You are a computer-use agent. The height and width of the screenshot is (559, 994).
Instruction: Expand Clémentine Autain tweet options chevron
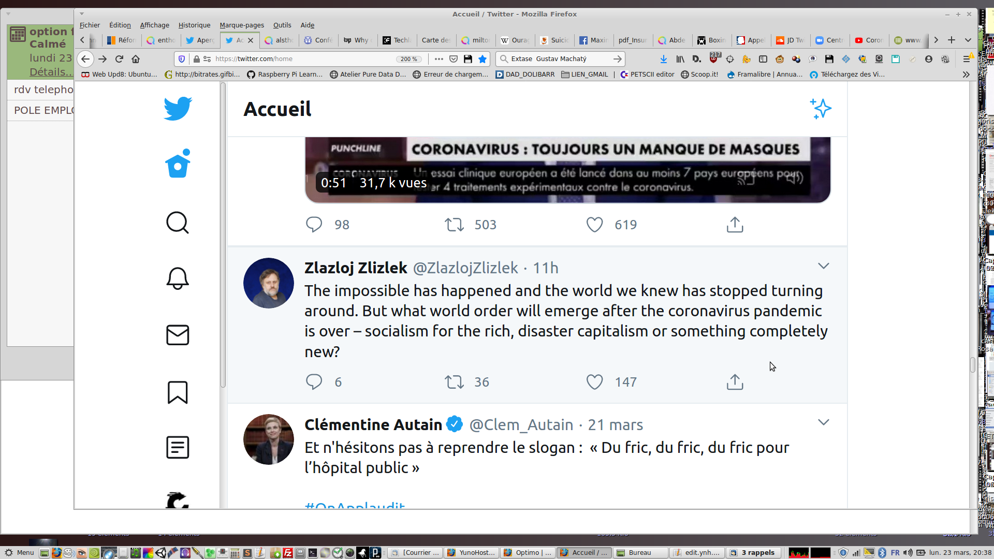pos(823,422)
